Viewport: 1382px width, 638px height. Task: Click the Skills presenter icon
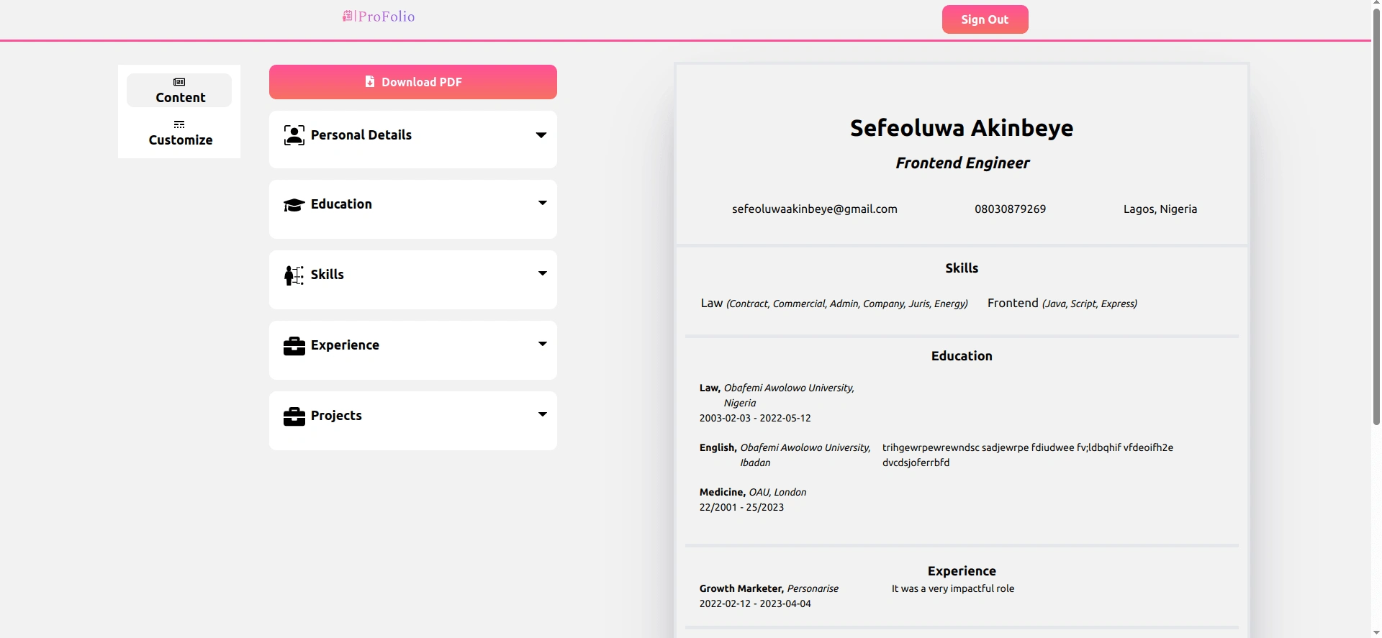click(x=294, y=275)
